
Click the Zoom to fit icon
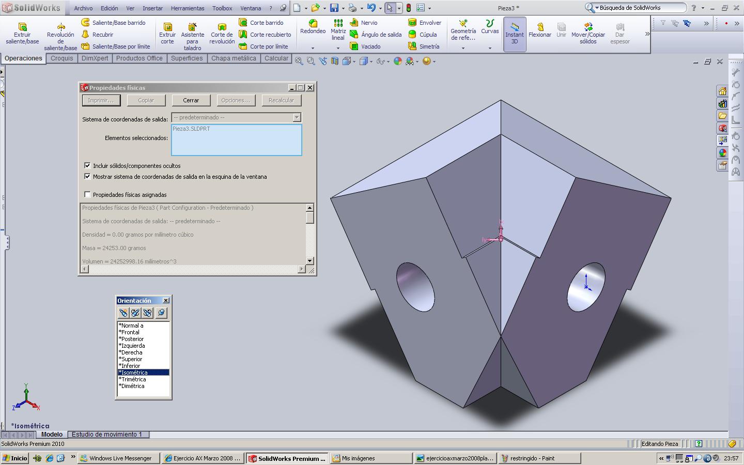[299, 61]
